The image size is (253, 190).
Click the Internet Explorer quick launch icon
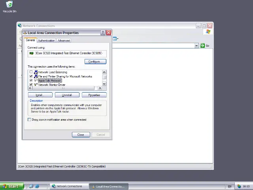[x=37, y=186]
